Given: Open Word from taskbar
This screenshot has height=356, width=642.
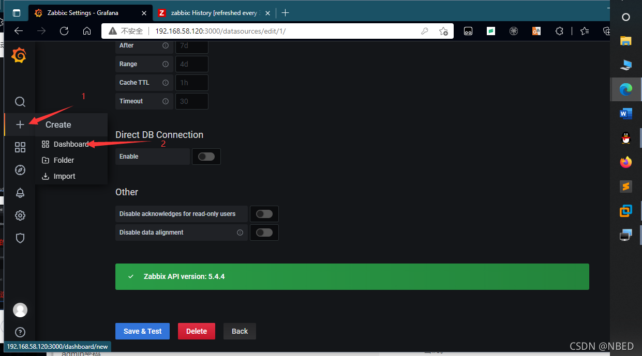Looking at the screenshot, I should coord(625,114).
